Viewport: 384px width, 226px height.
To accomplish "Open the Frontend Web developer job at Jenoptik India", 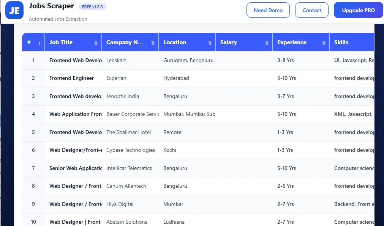I will tap(75, 96).
